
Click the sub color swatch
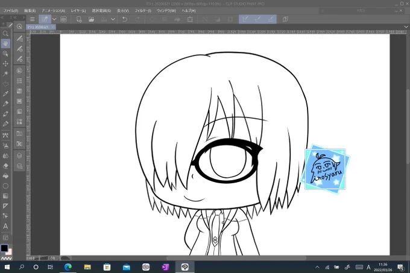coord(10,251)
